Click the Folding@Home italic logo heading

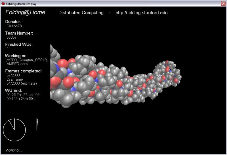pyautogui.click(x=25, y=12)
